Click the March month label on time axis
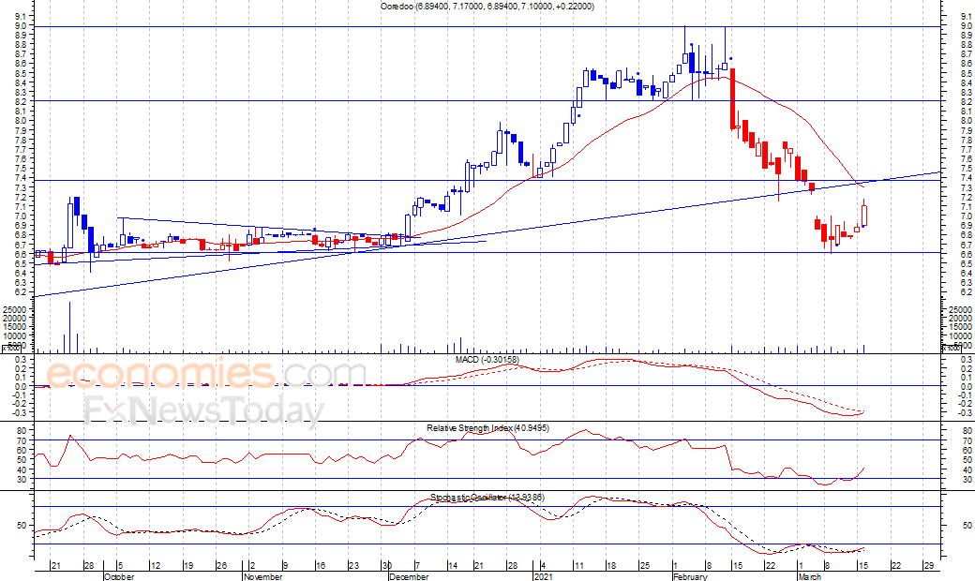975x581 pixels. tap(809, 576)
